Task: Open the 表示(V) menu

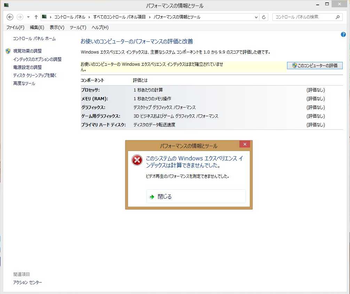Action: pyautogui.click(x=57, y=27)
